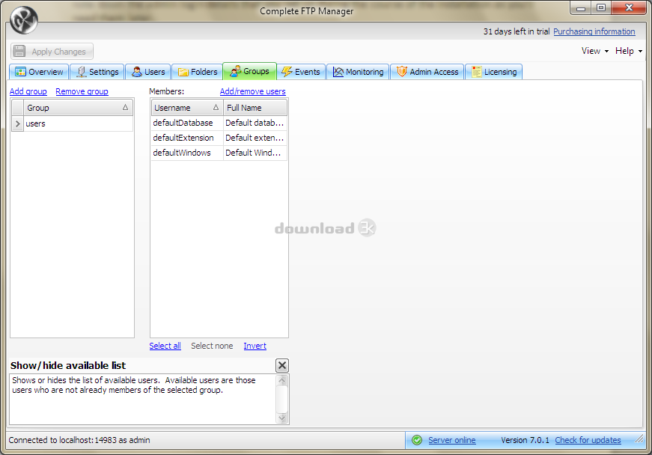Open the Folders tab
The width and height of the screenshot is (652, 455).
[198, 72]
